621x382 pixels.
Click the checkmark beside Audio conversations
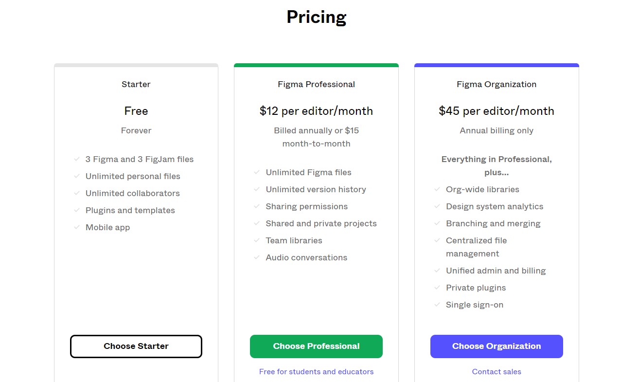point(257,257)
